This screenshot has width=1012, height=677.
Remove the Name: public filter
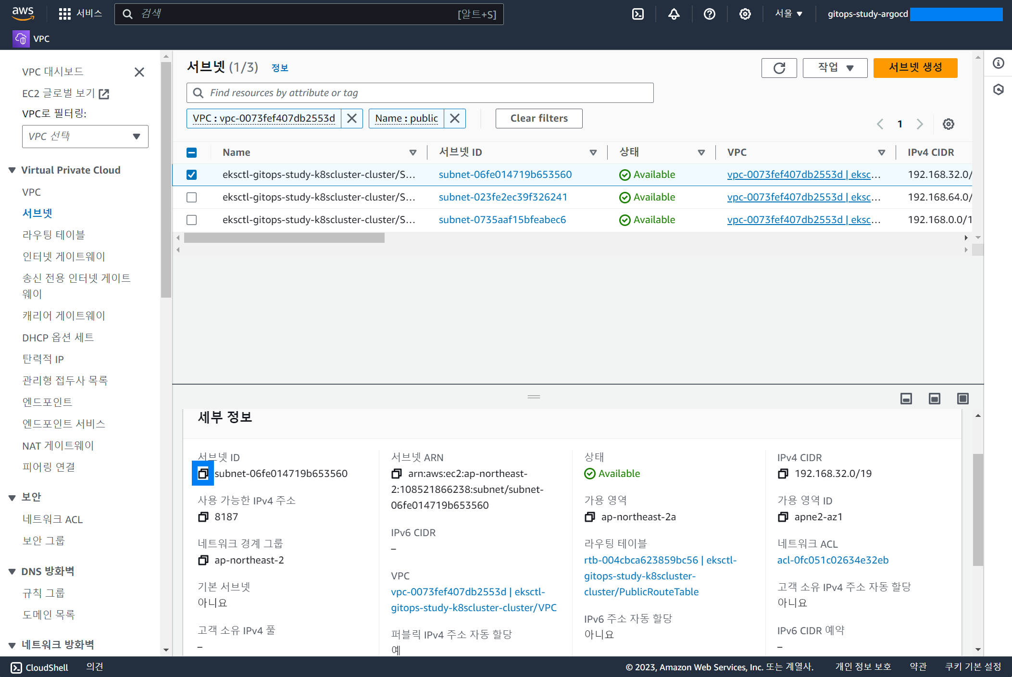point(455,118)
